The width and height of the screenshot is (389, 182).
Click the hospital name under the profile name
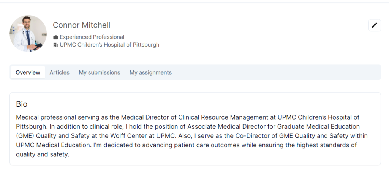click(109, 45)
